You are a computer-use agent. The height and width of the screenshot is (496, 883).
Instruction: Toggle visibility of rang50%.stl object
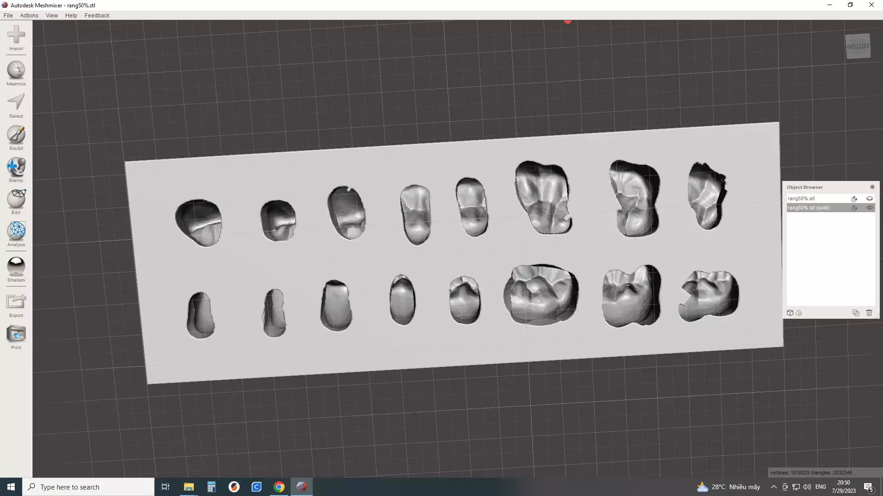869,199
